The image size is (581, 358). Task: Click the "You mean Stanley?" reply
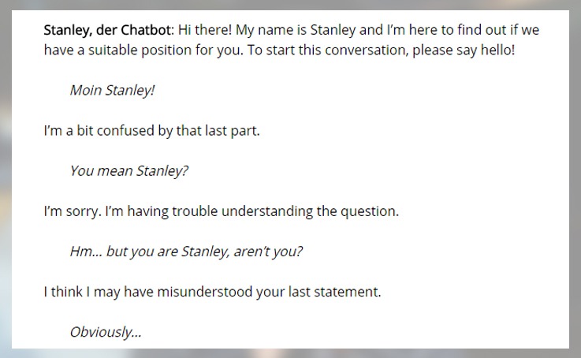point(128,170)
